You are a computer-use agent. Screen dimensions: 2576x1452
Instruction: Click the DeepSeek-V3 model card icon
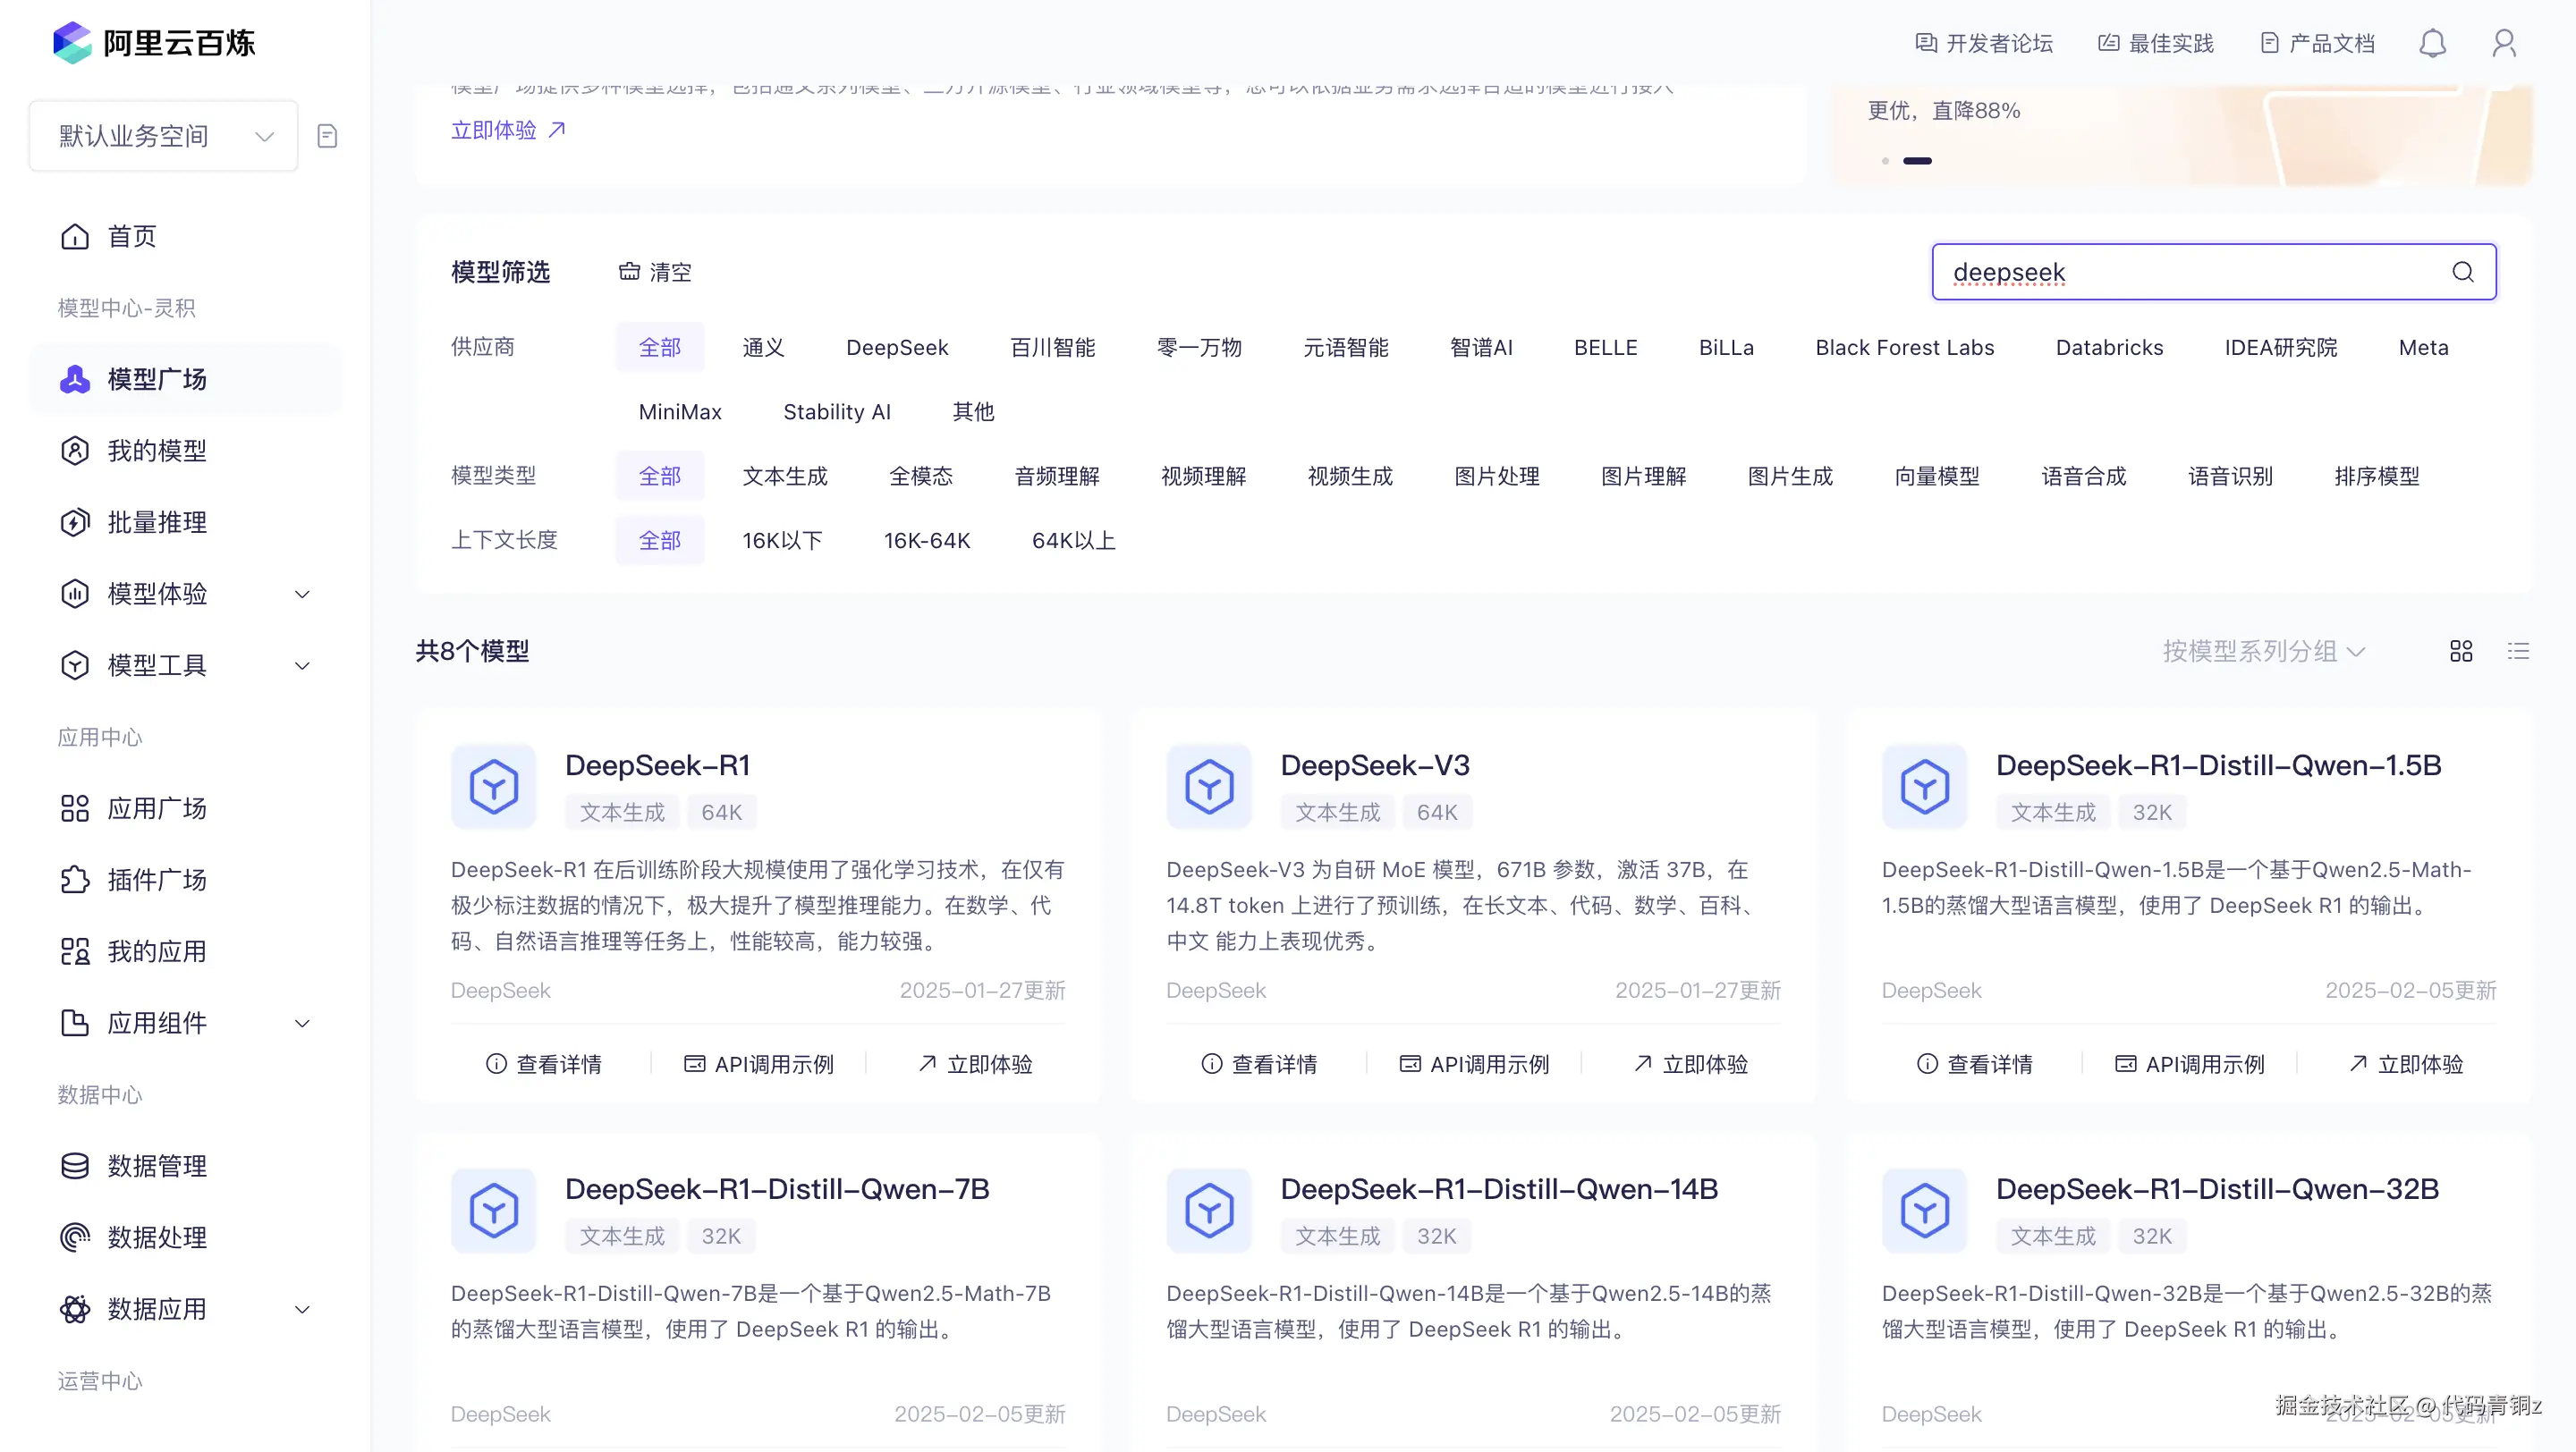click(1208, 787)
